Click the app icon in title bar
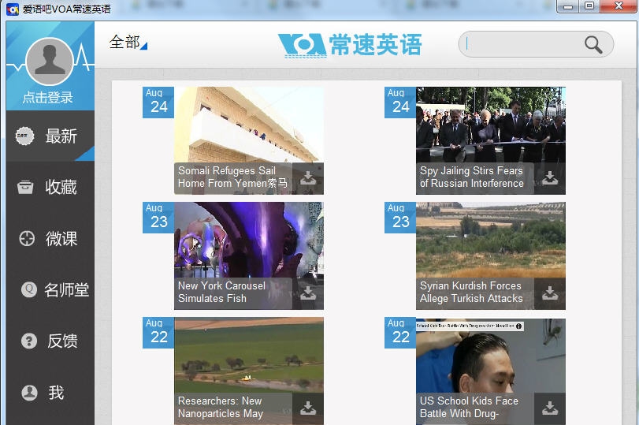 pos(13,9)
